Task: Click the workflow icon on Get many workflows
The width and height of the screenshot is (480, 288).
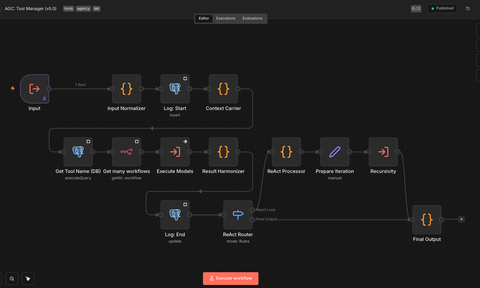Action: click(126, 152)
